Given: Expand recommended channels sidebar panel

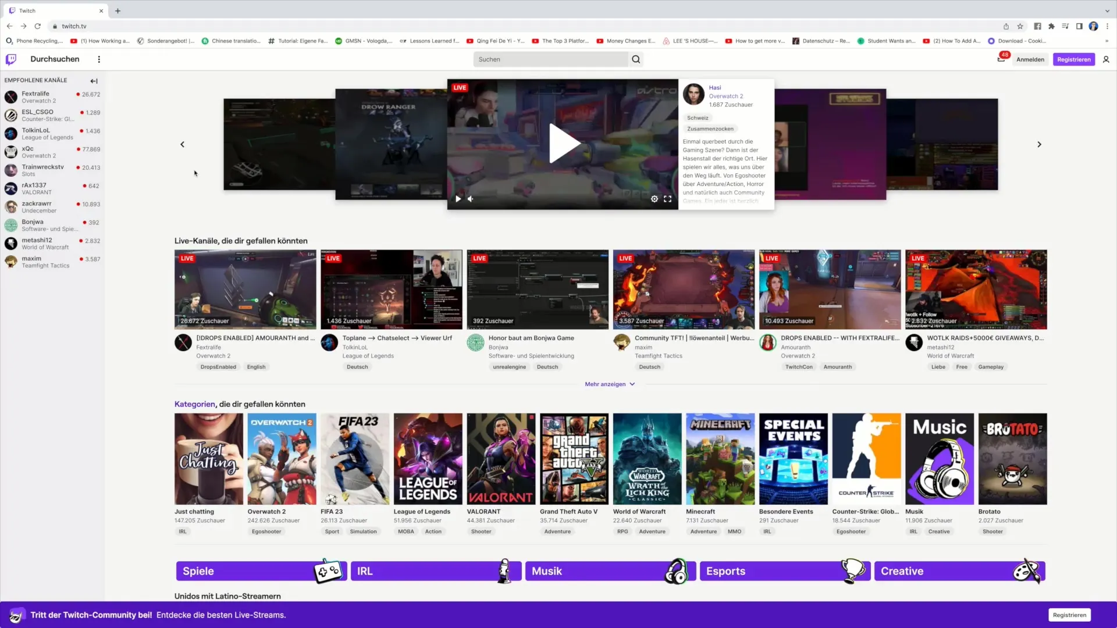Looking at the screenshot, I should point(94,80).
